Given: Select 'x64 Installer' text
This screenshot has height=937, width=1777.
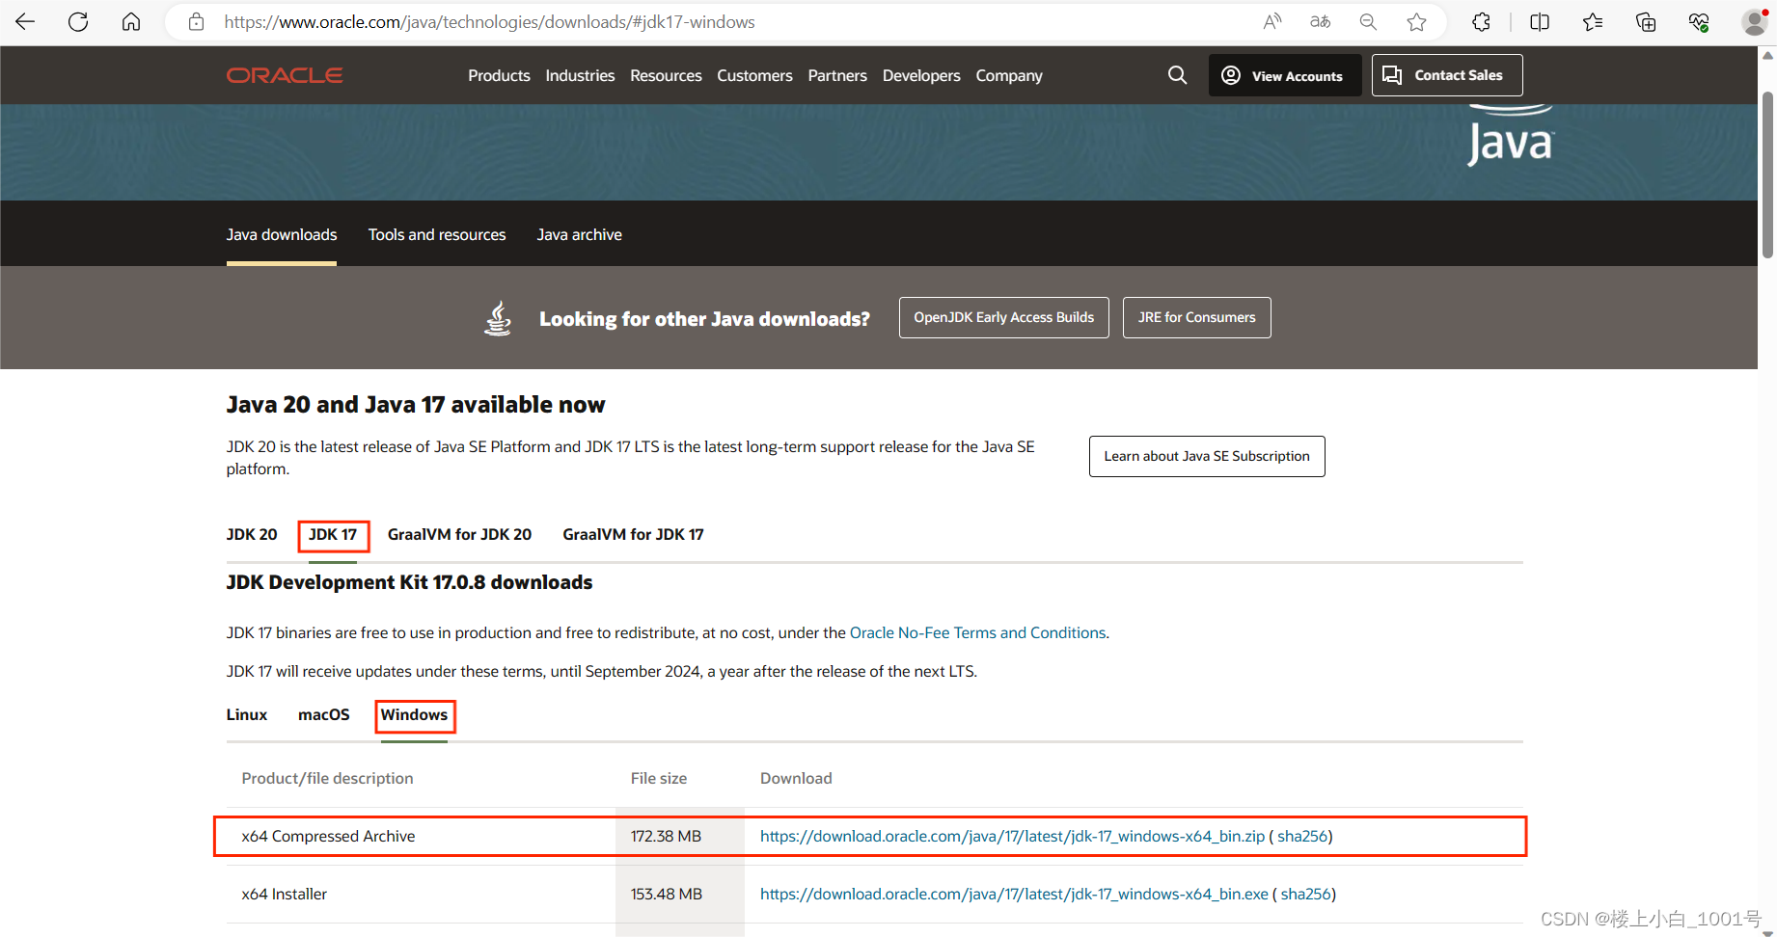Looking at the screenshot, I should [x=285, y=894].
